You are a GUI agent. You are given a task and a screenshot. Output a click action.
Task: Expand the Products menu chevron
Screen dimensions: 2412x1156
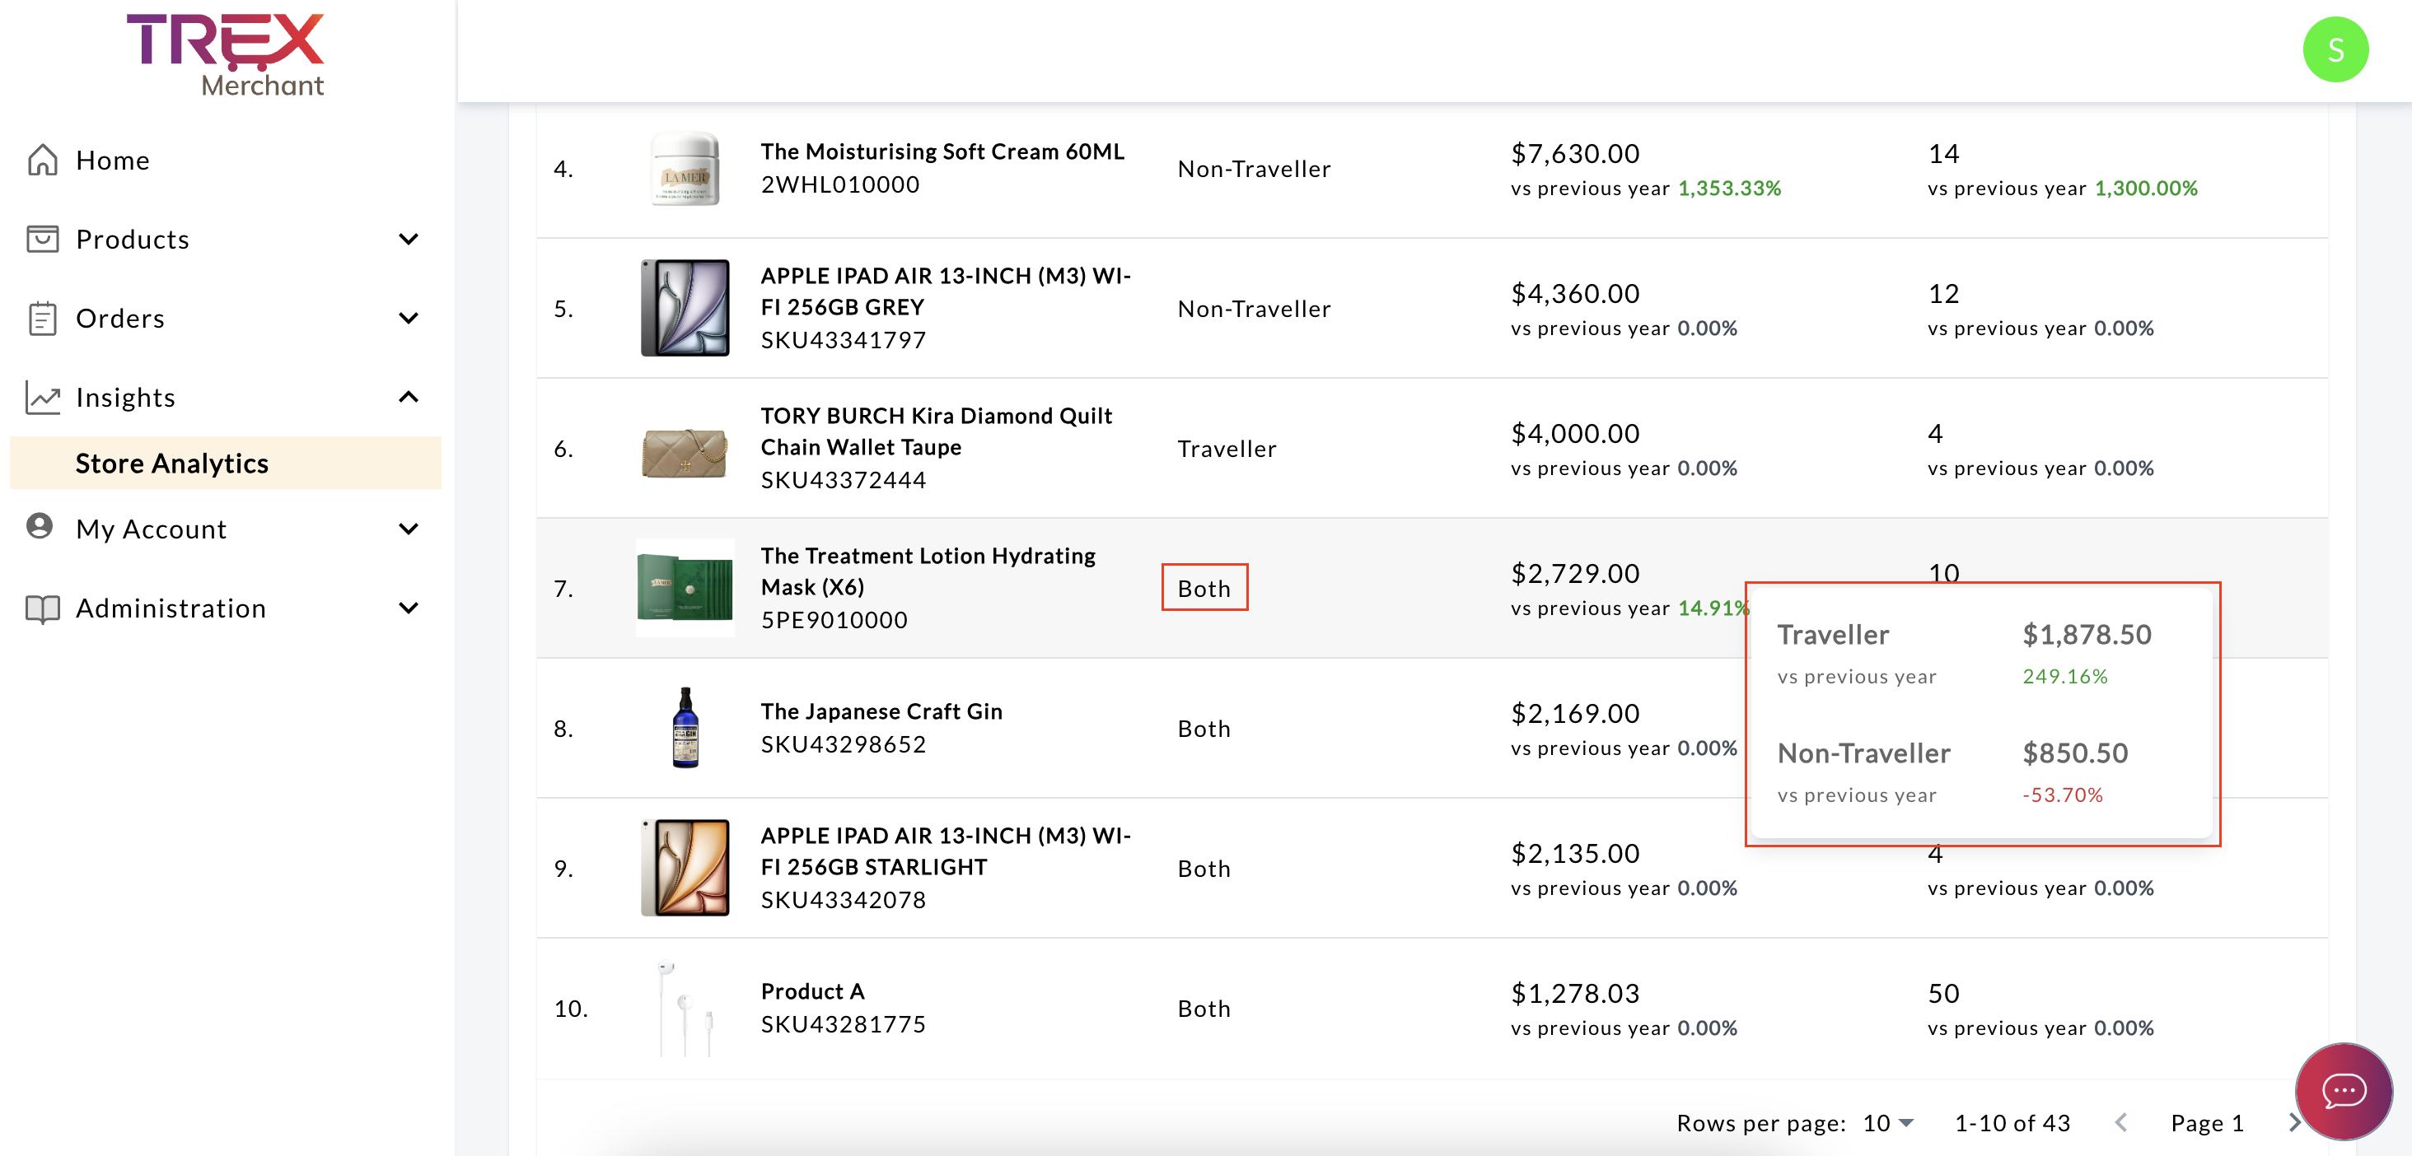[409, 240]
